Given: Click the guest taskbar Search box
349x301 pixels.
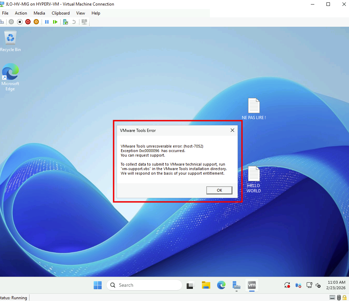Looking at the screenshot, I should 144,285.
